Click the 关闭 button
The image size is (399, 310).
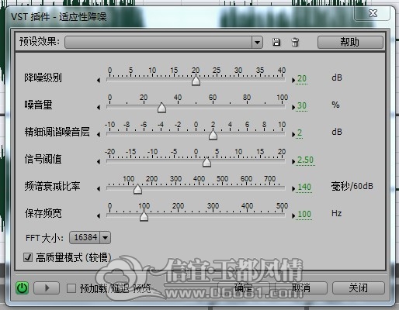coord(359,288)
